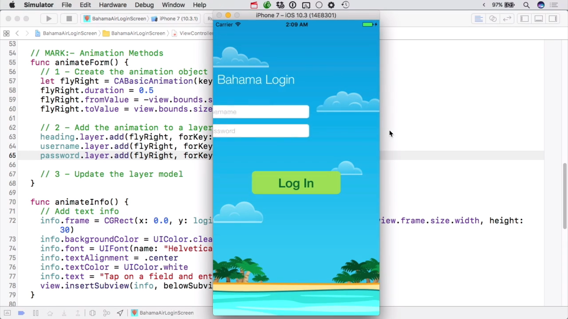Open the Related Items menu in the jump bar
Screen dimensions: 568x319
coord(6,33)
